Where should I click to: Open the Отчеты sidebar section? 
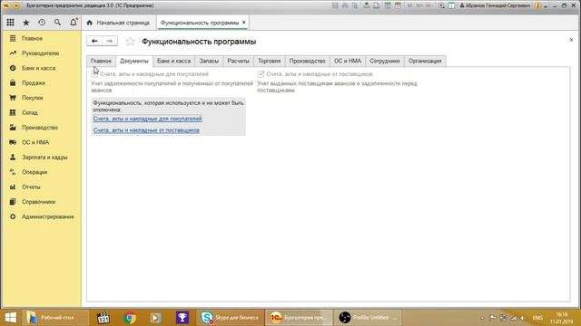(41, 187)
